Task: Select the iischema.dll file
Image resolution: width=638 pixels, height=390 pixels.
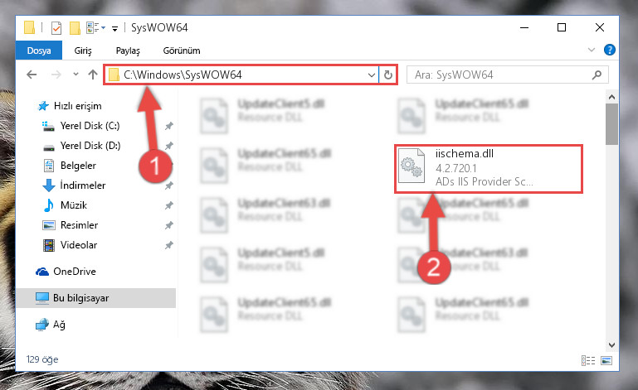Action: [x=489, y=169]
